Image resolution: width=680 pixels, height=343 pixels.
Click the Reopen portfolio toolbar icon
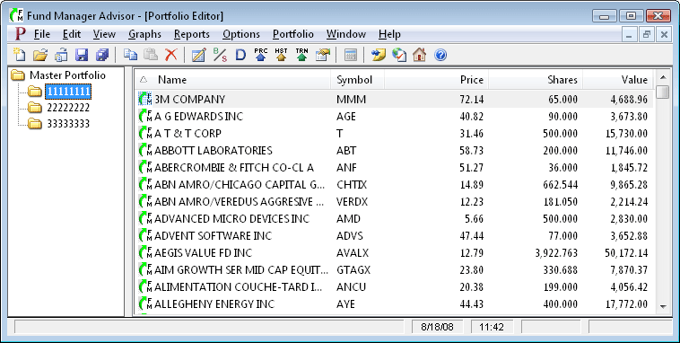pos(61,55)
